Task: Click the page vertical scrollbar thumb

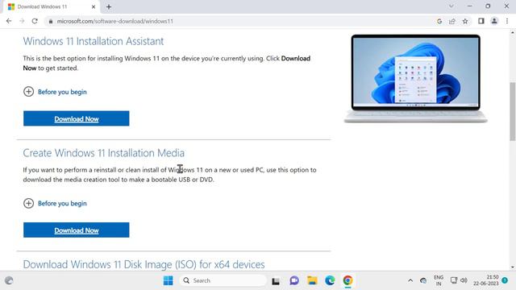Action: coord(513,111)
